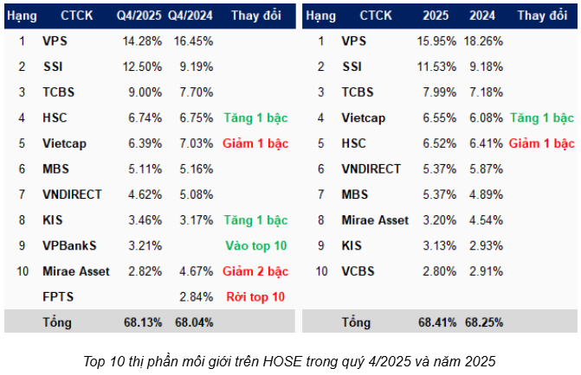Select SSI's 12.50% share cell

click(x=142, y=67)
